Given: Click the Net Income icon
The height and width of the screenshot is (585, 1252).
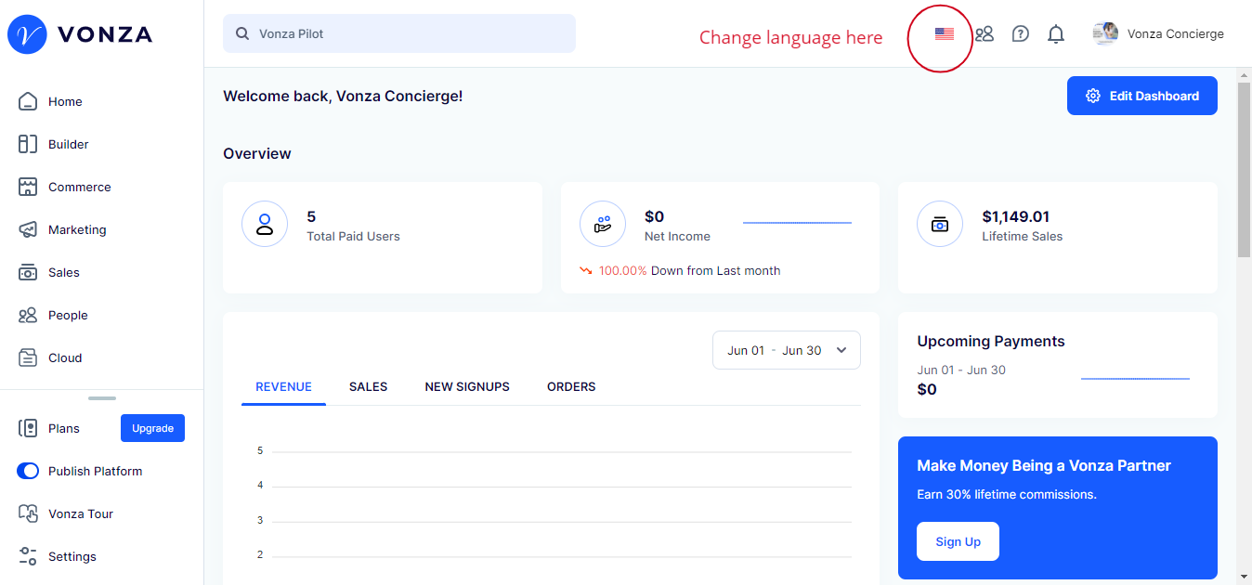Looking at the screenshot, I should [603, 224].
